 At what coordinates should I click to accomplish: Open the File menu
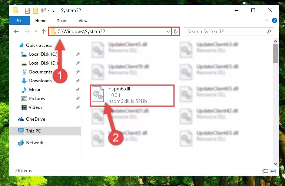[19, 21]
